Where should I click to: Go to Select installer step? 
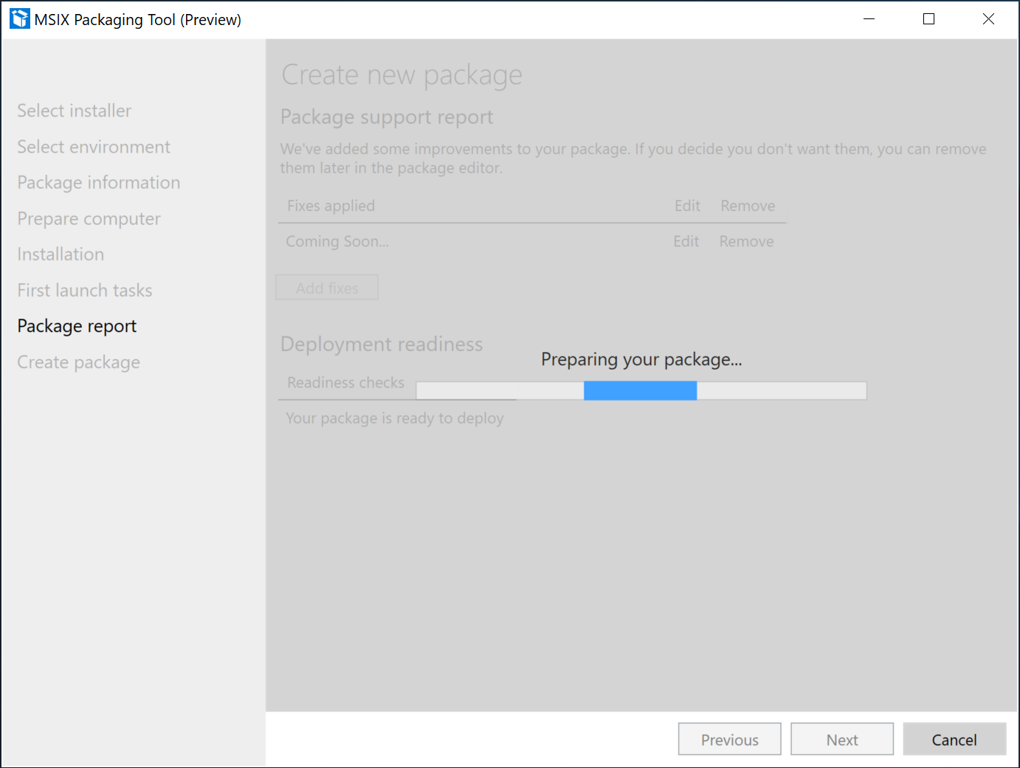(75, 111)
